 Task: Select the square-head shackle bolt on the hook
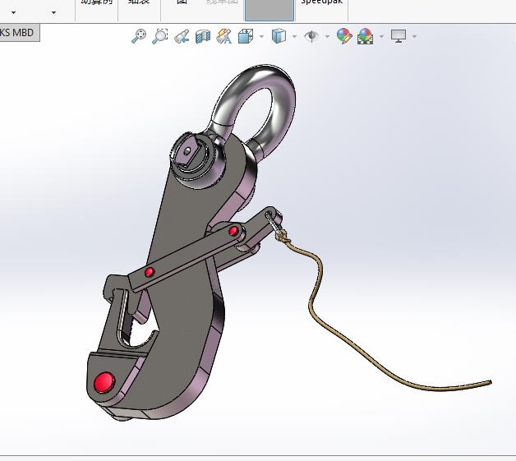coord(188,153)
